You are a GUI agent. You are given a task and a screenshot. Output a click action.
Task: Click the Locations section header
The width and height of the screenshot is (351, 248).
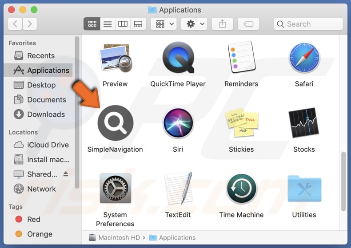(x=23, y=132)
